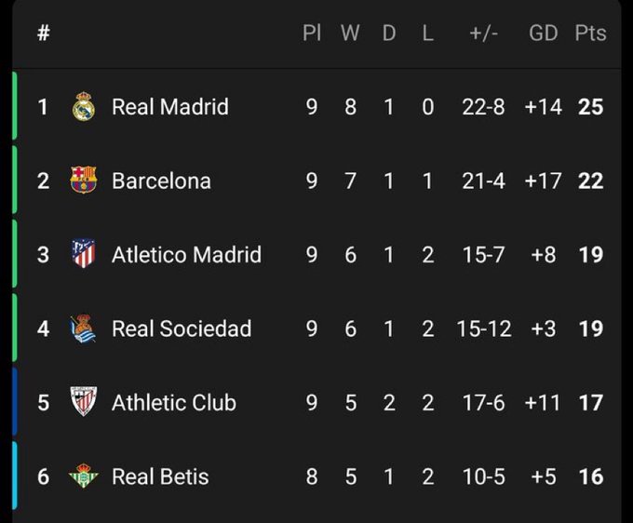This screenshot has height=523, width=633.
Task: Click the W wins column header
Action: pos(350,34)
